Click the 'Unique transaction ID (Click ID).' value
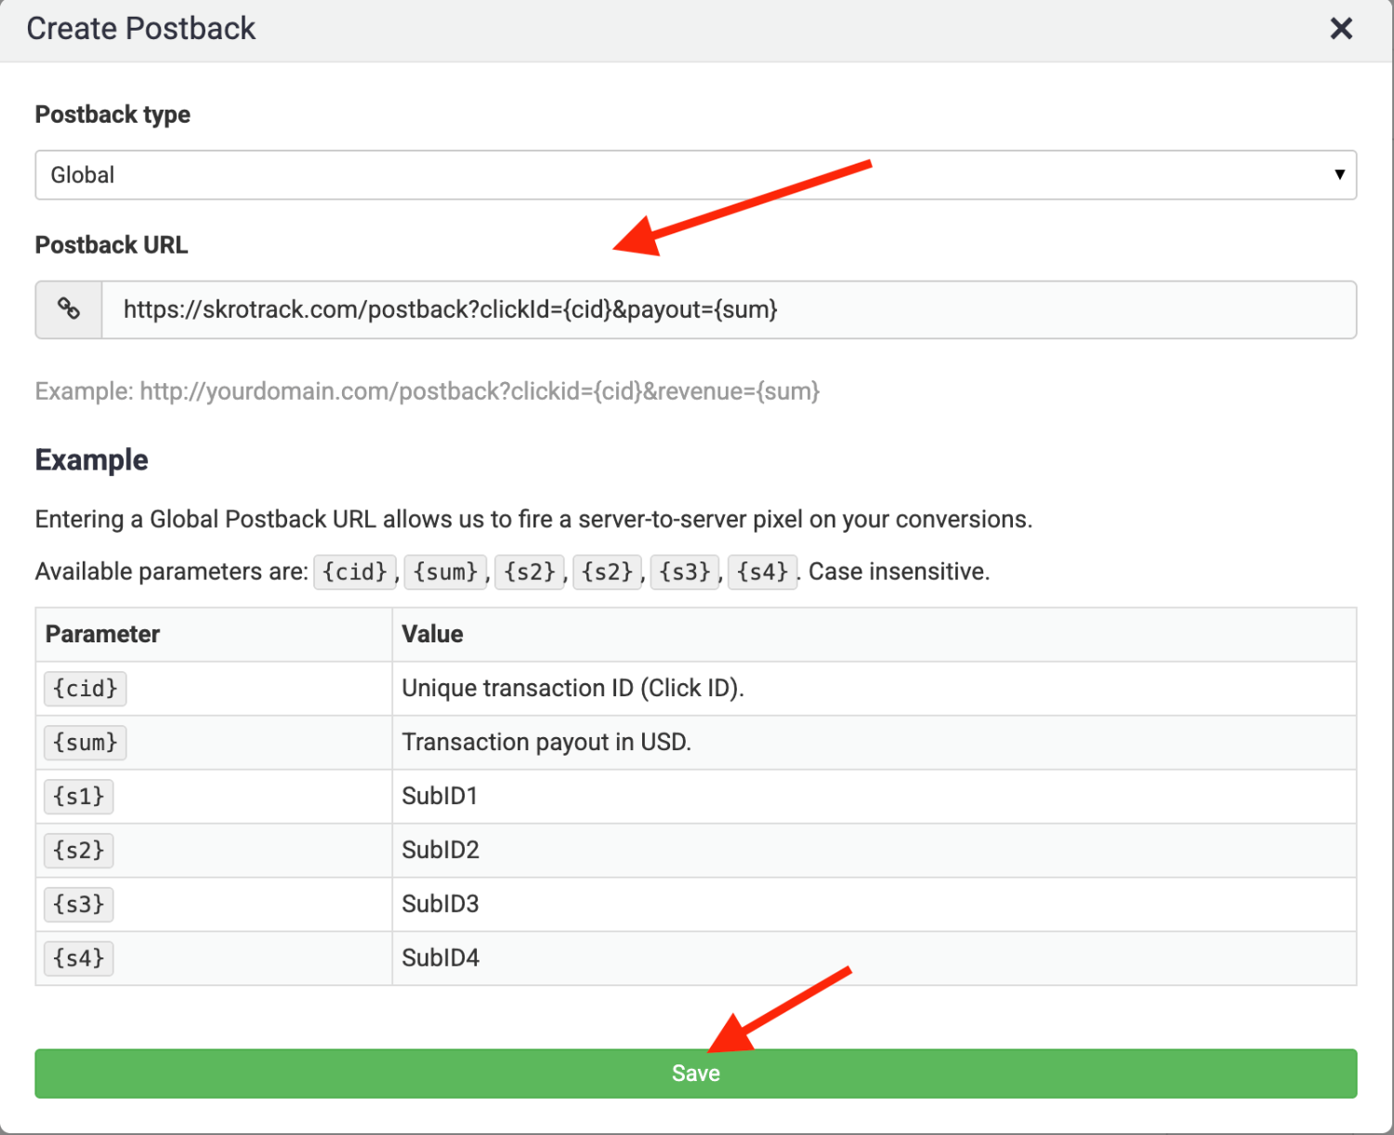 tap(573, 689)
